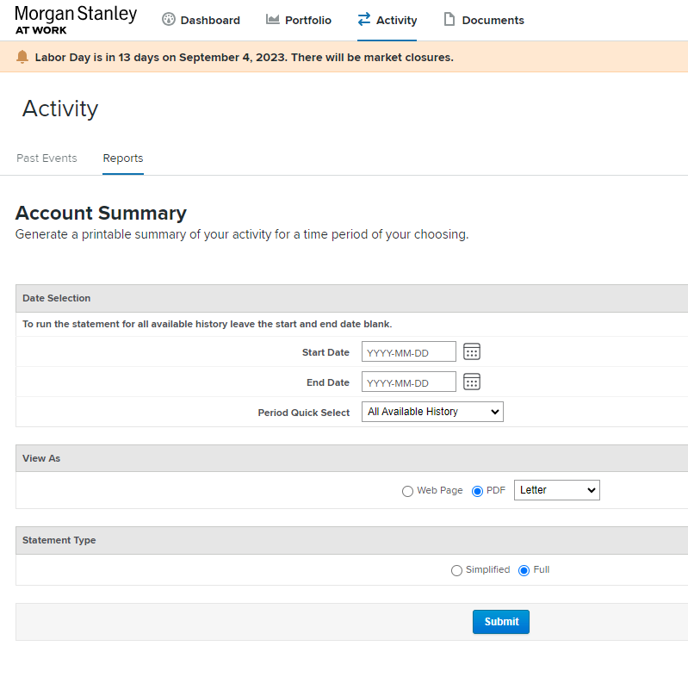Click the Morgan Stanley at Work logo

point(76,20)
